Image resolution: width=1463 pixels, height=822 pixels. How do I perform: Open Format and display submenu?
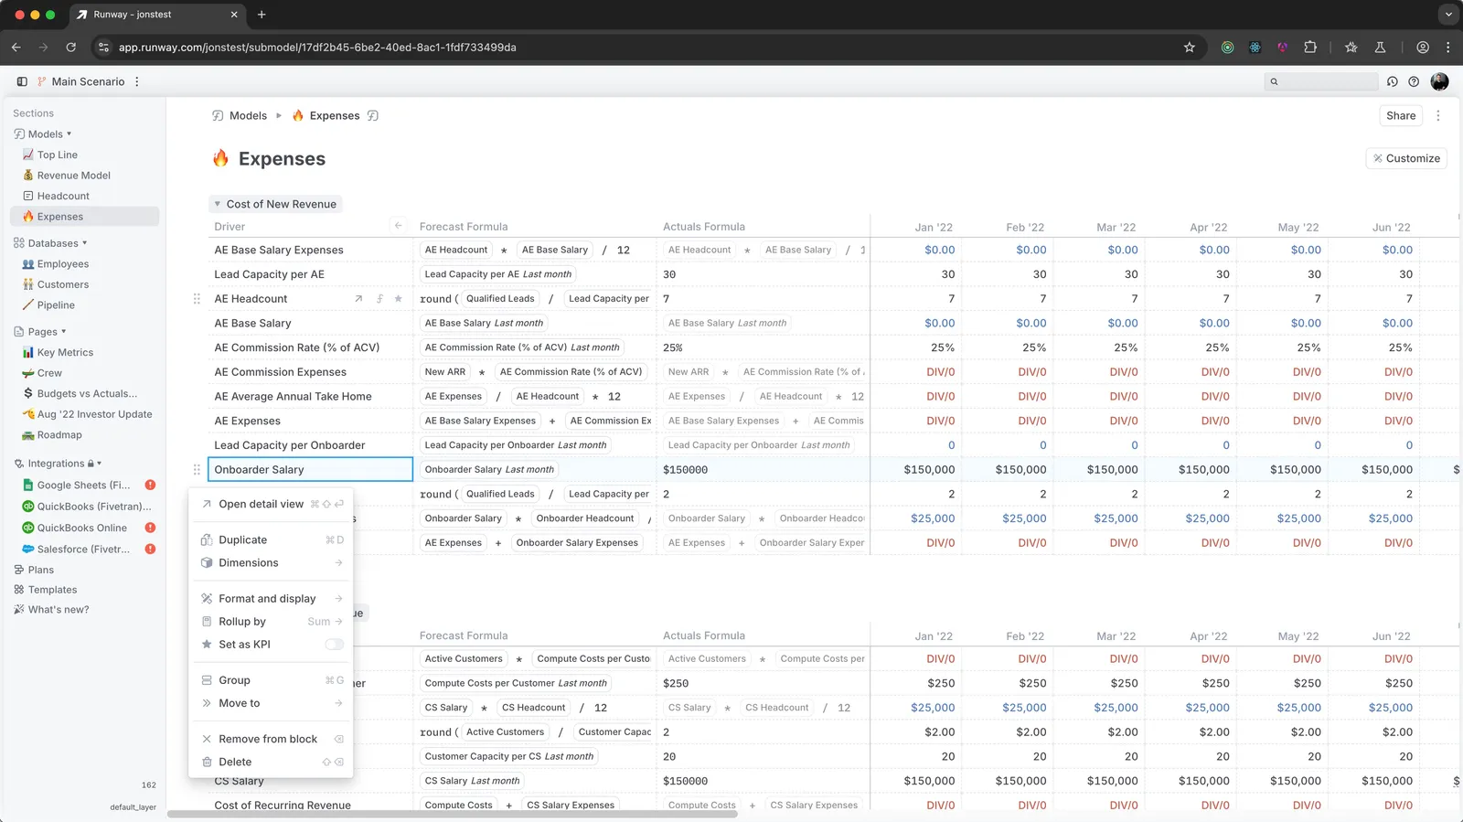click(x=271, y=599)
